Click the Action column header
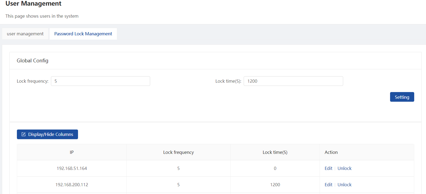Viewport: 426px width, 194px height. [x=367, y=152]
